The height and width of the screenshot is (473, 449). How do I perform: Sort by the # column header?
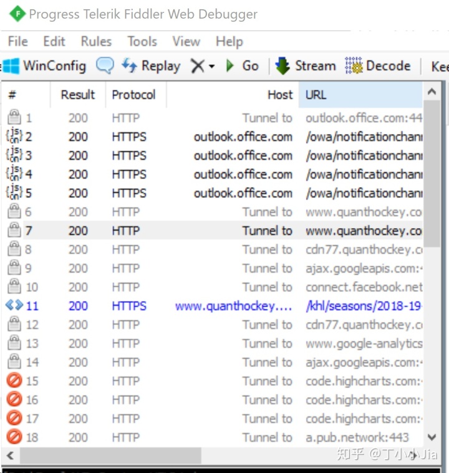click(26, 95)
